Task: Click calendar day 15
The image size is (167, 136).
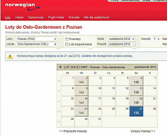Action: pyautogui.click(x=68, y=101)
